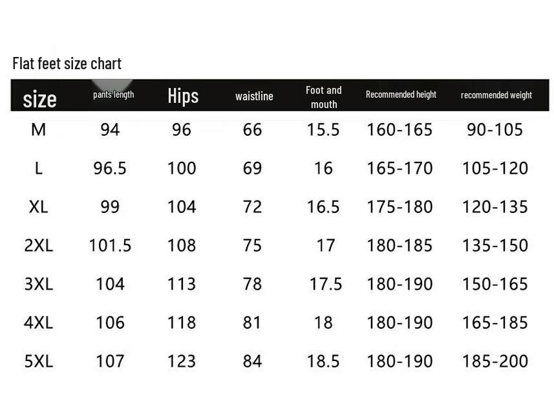554x416 pixels.
Task: Select the 90-105 weight cell
Action: click(495, 130)
